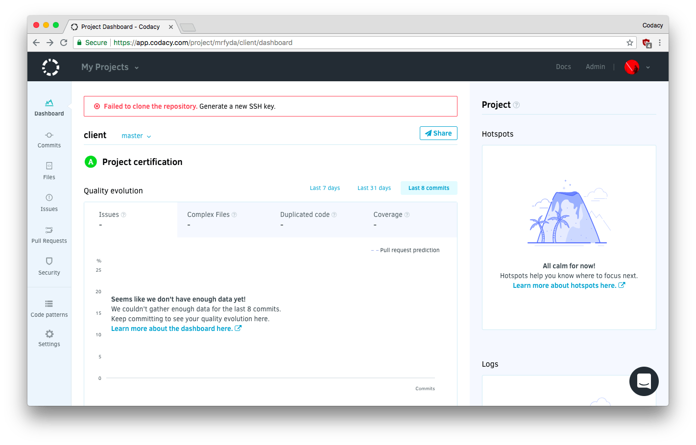Open the master branch dropdown
Viewport: 696px width, 445px height.
pos(136,136)
